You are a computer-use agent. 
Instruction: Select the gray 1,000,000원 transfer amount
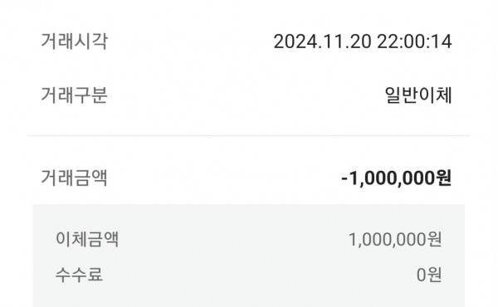(x=395, y=239)
